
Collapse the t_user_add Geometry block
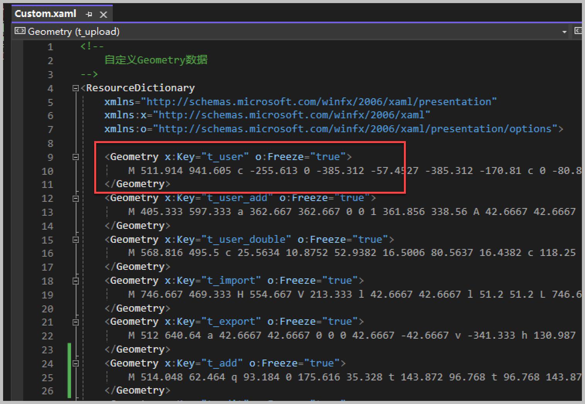(x=76, y=198)
